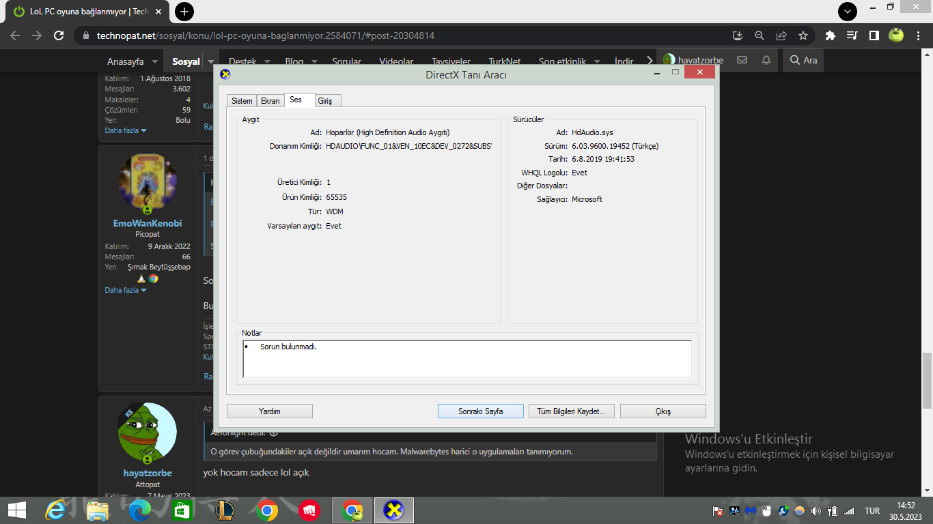
Task: Close the LoL PC oyuna bağlanmıyor tab
Action: coord(160,12)
